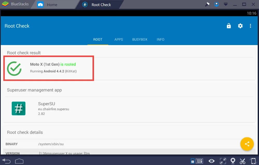The image size is (259, 165).
Task: Open the BlueStacks account profile icon
Action: click(217, 4)
